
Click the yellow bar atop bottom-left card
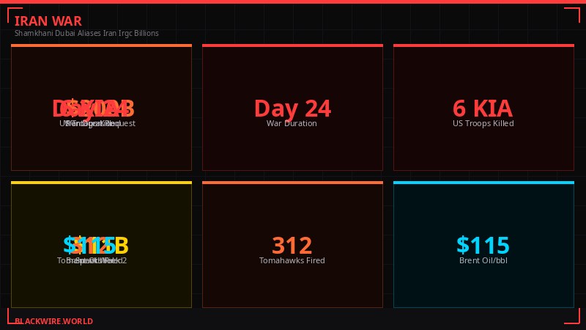pyautogui.click(x=101, y=183)
